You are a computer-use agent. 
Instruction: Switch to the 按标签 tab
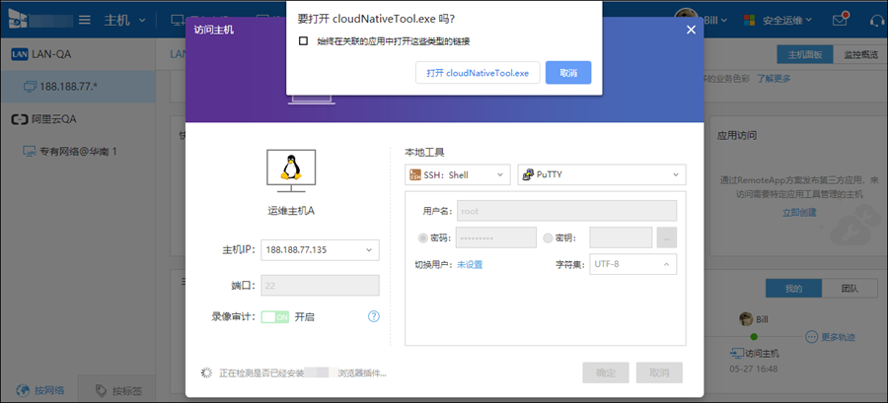point(117,390)
